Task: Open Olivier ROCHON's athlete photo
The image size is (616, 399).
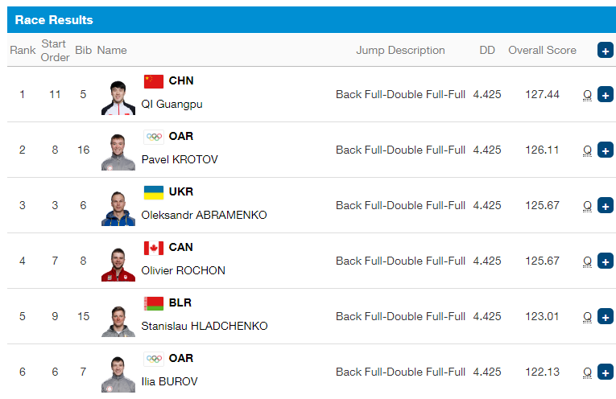Action: click(118, 265)
